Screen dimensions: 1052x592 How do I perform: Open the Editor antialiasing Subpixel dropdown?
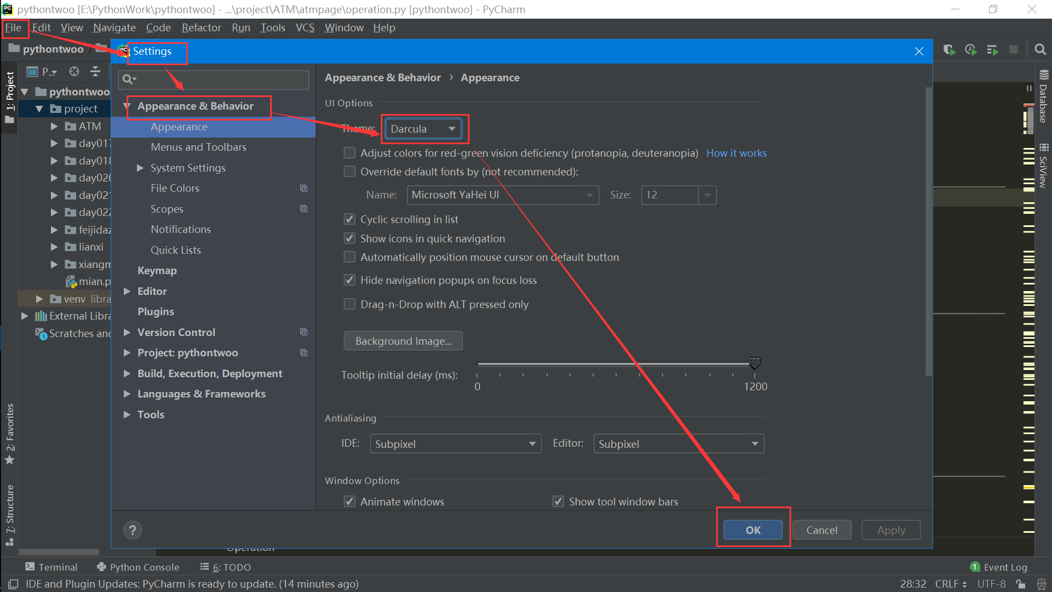[678, 443]
